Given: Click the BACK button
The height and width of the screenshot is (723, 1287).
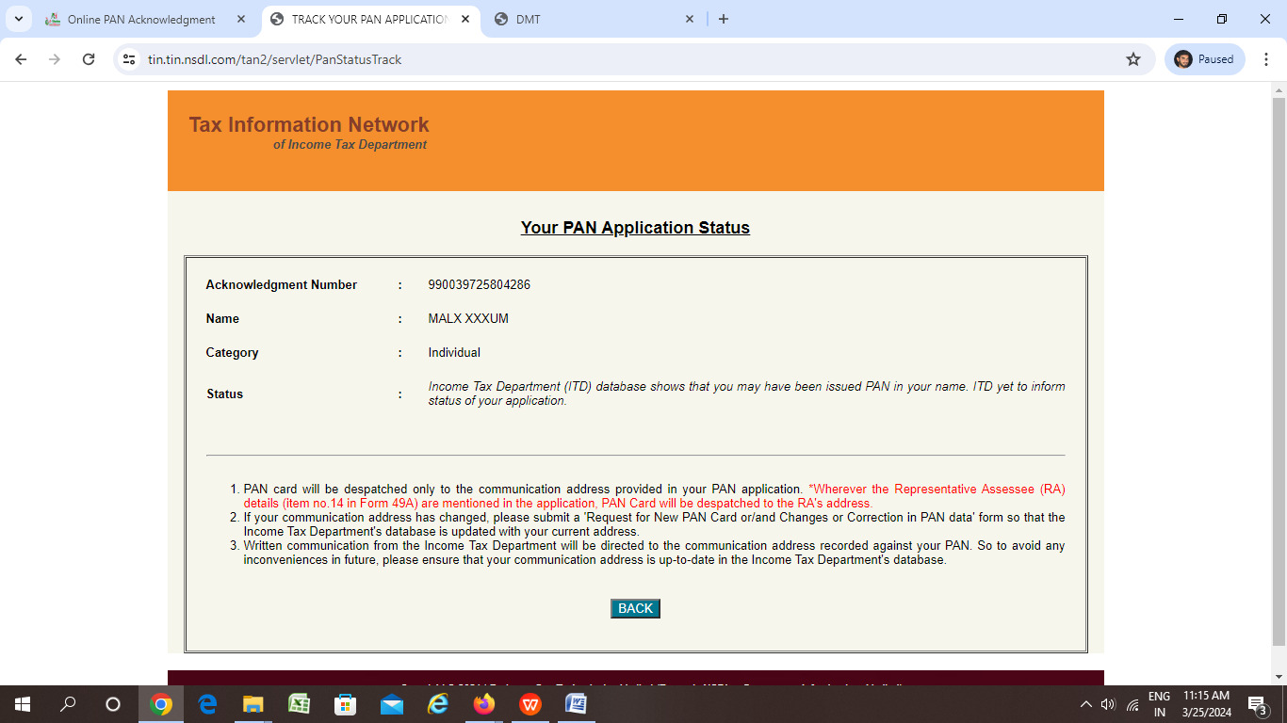Looking at the screenshot, I should 635,608.
